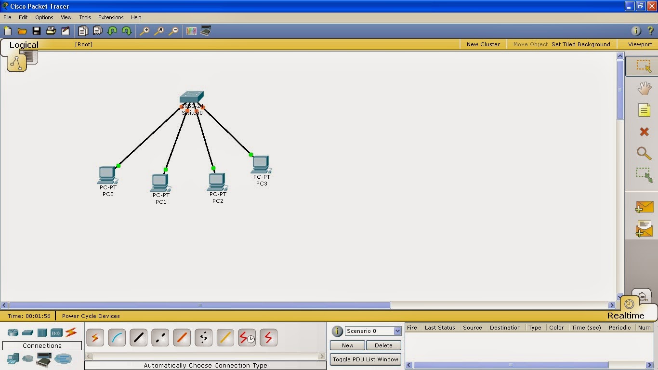658x370 pixels.
Task: Pick the Serial DTE cable
Action: click(268, 338)
